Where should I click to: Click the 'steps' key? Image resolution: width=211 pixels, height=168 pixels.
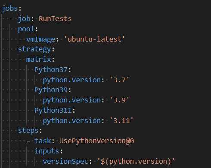[28, 131]
